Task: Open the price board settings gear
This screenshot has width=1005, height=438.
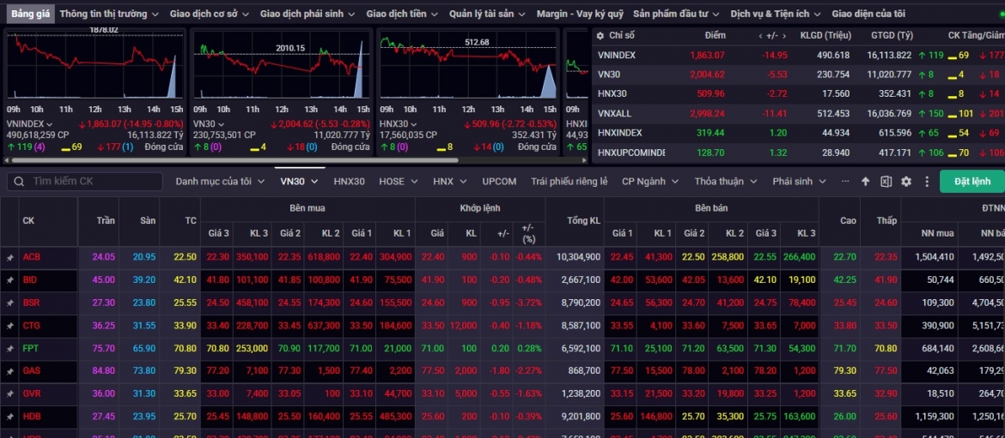Action: pos(906,182)
